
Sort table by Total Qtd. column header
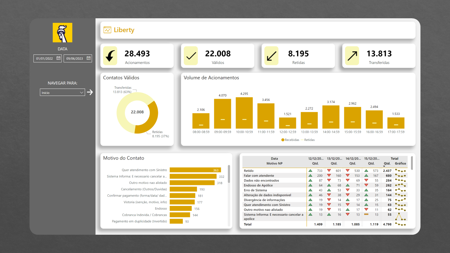387,163
